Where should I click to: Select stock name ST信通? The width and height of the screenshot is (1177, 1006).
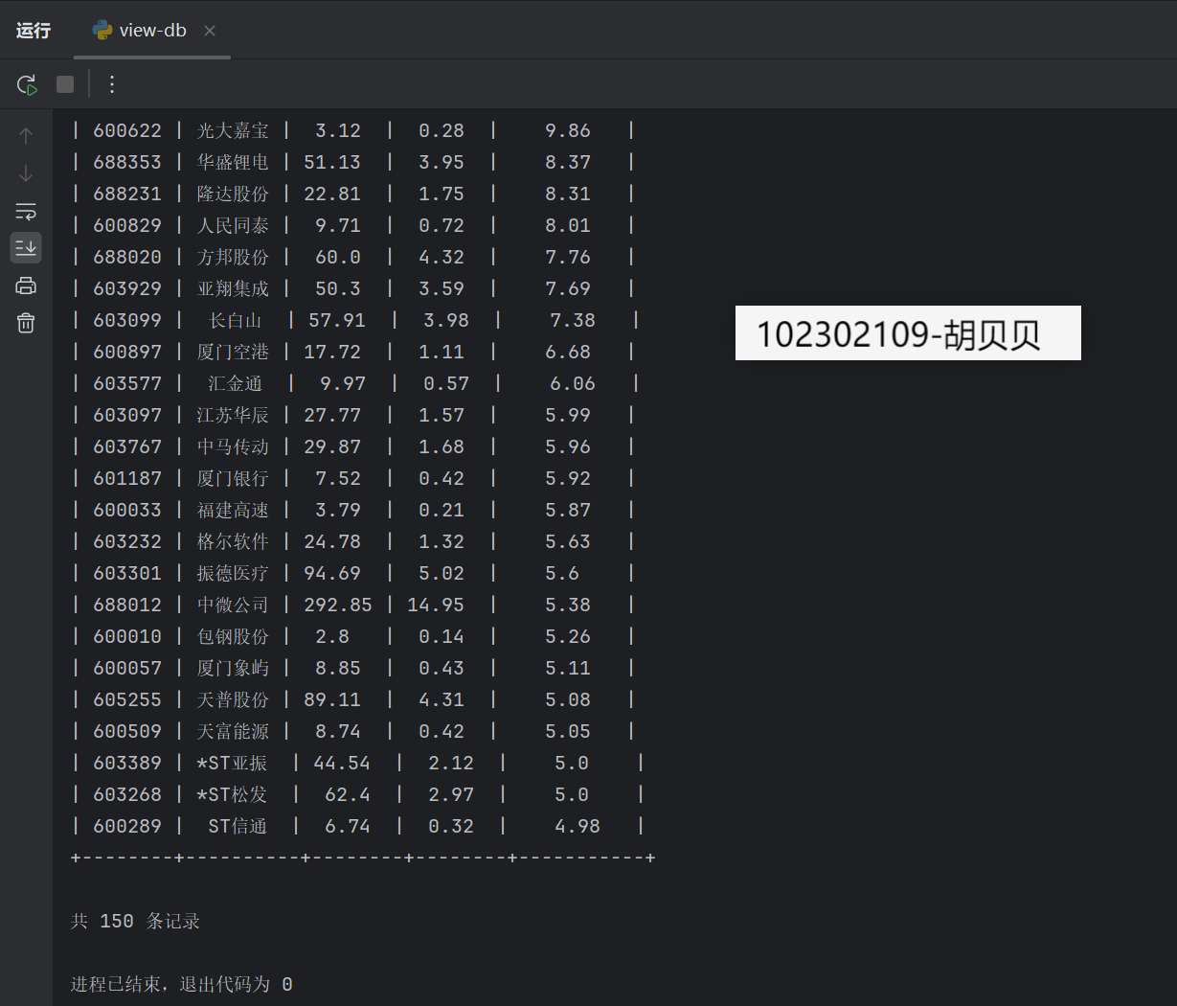pos(238,826)
